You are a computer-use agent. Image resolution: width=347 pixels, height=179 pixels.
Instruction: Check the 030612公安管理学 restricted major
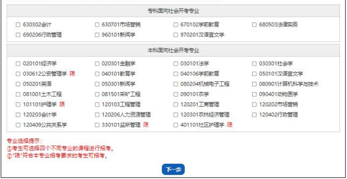click(18, 74)
